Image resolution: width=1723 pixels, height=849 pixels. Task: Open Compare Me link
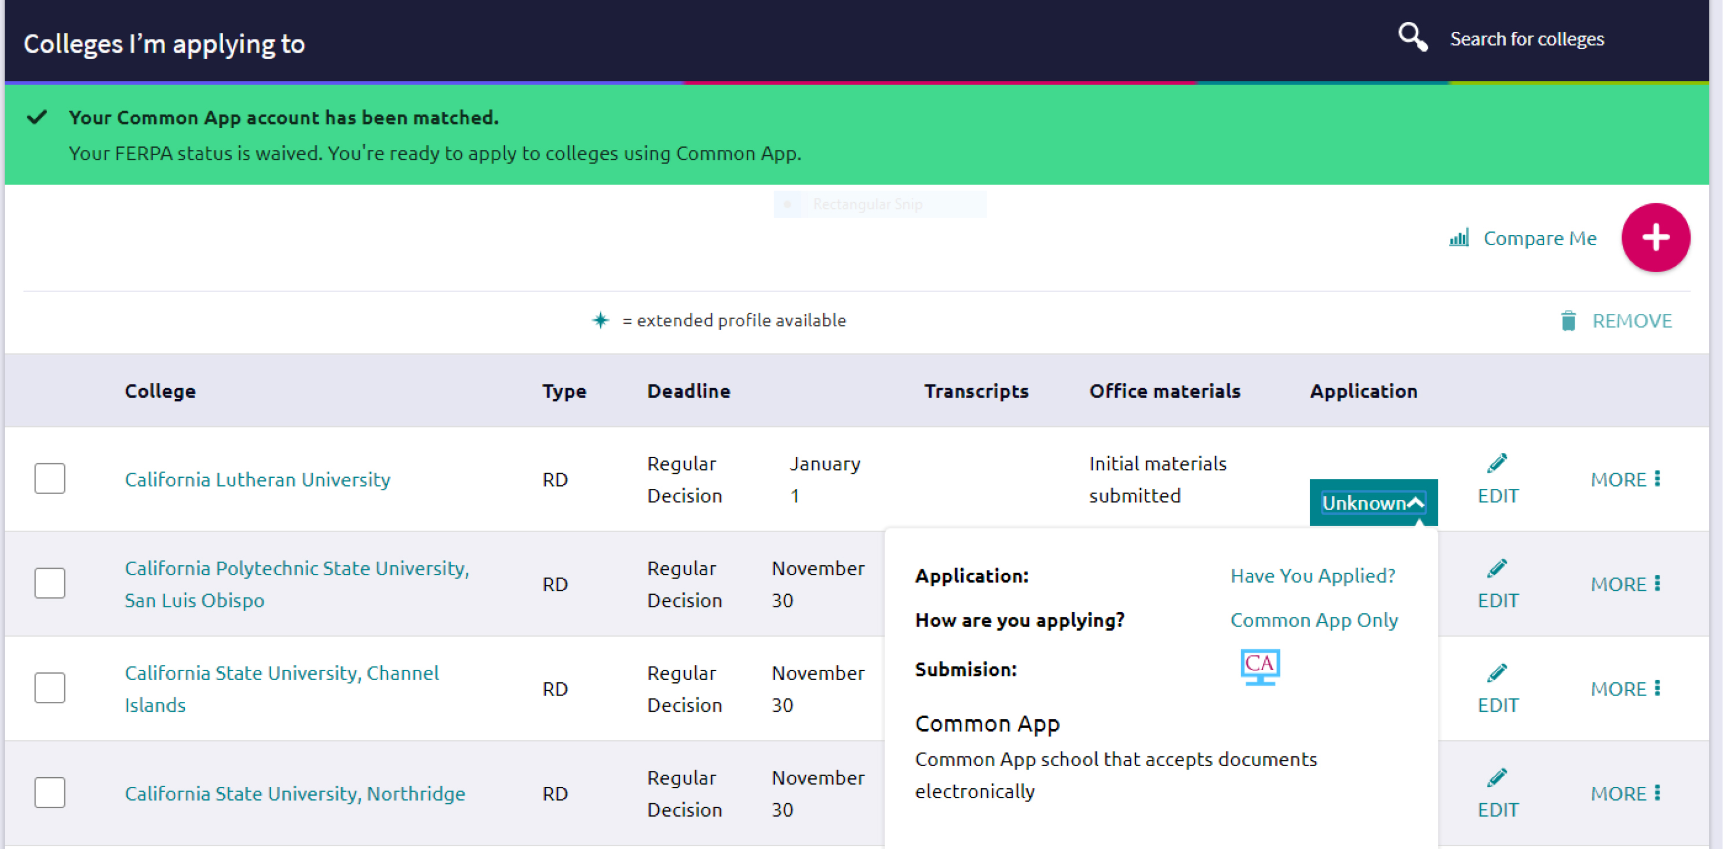(1539, 238)
